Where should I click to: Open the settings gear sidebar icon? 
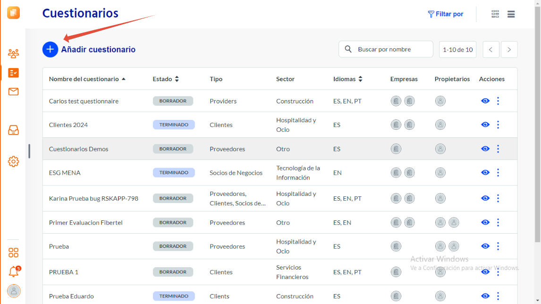tap(14, 161)
